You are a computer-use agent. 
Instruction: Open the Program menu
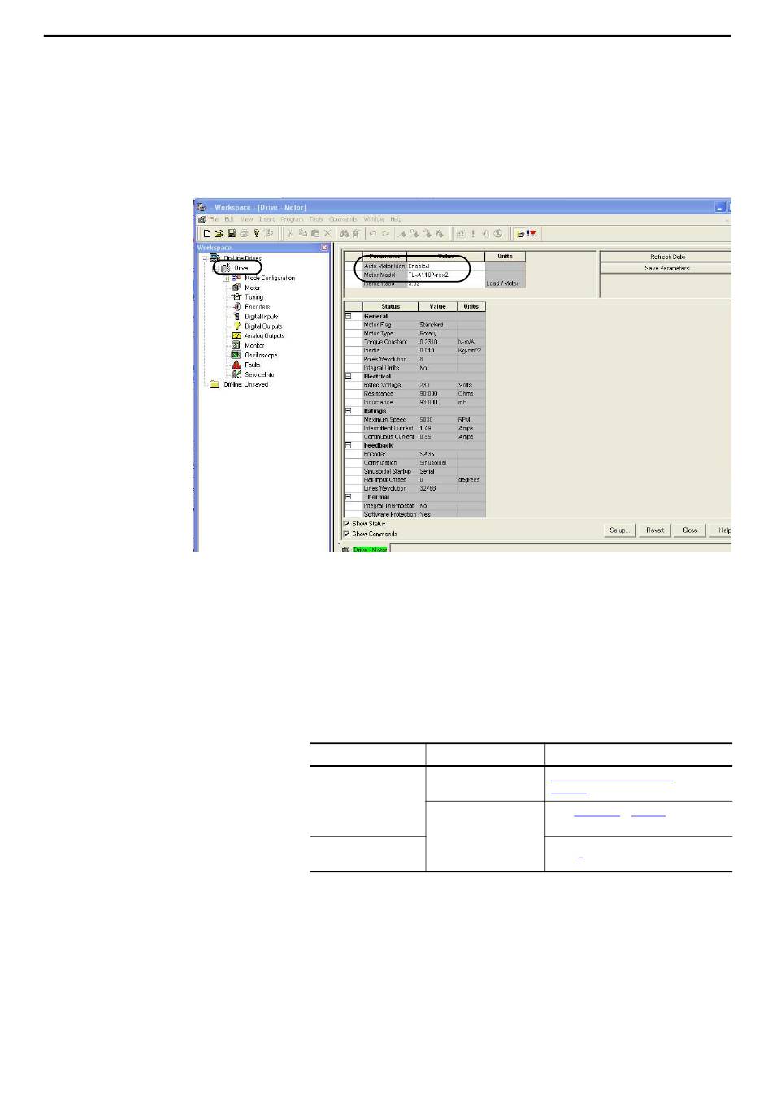click(292, 219)
